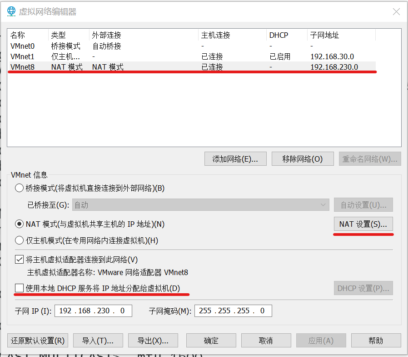
Task: Click subnet address 192.168.30.0 cell
Action: [332, 56]
